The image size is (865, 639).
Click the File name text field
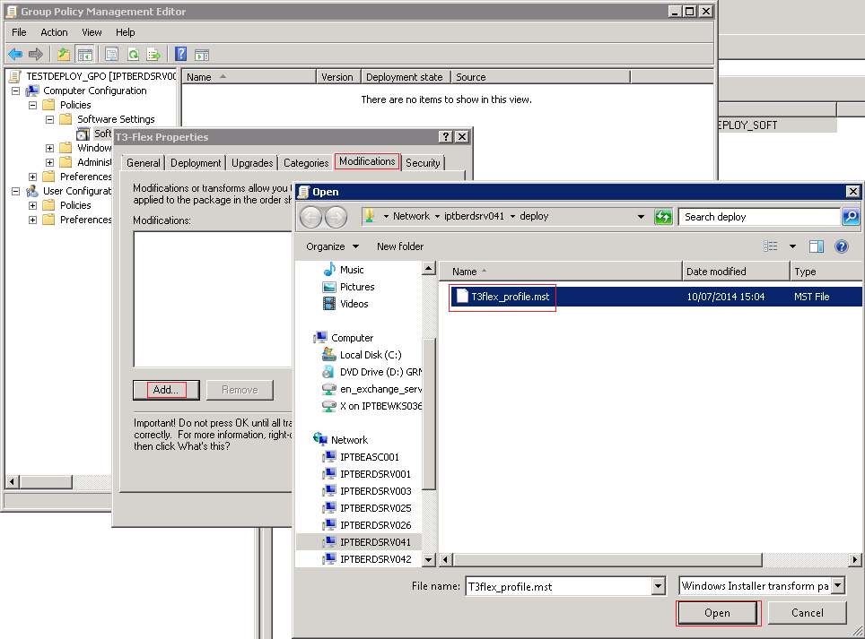[x=558, y=587]
